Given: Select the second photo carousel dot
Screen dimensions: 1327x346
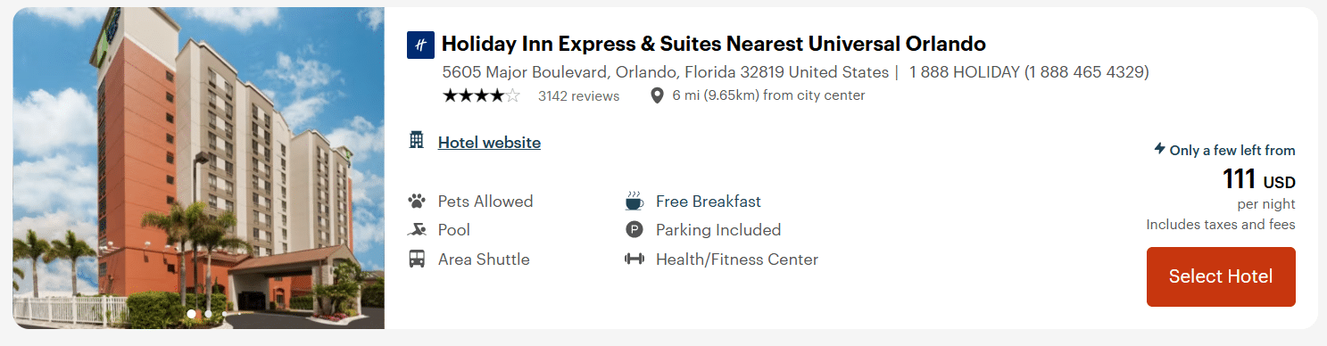Looking at the screenshot, I should coord(208,314).
